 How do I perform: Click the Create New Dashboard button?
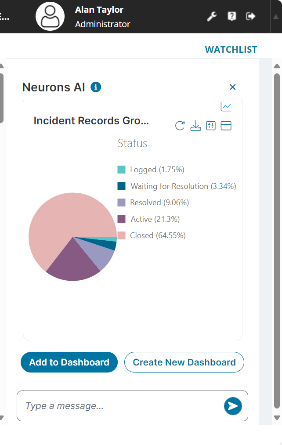pos(184,362)
